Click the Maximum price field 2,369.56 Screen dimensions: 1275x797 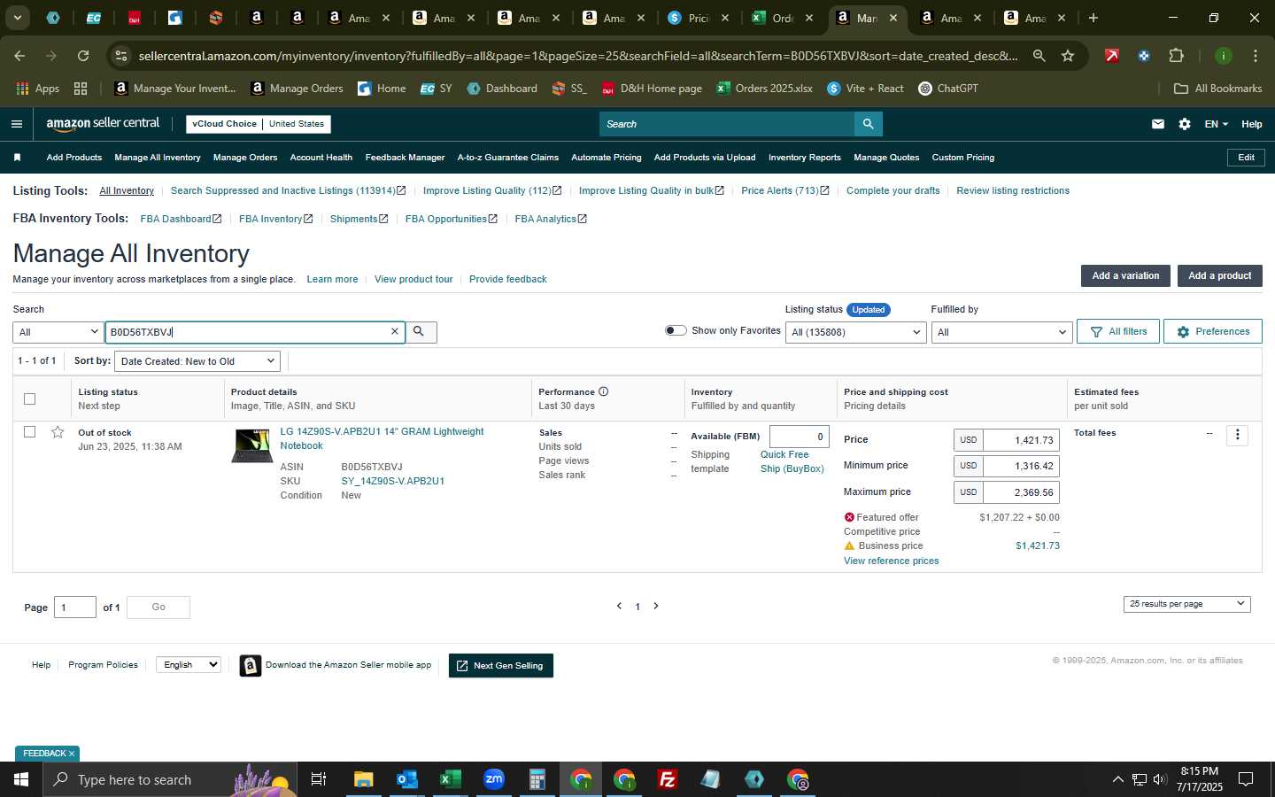[x=1021, y=492]
